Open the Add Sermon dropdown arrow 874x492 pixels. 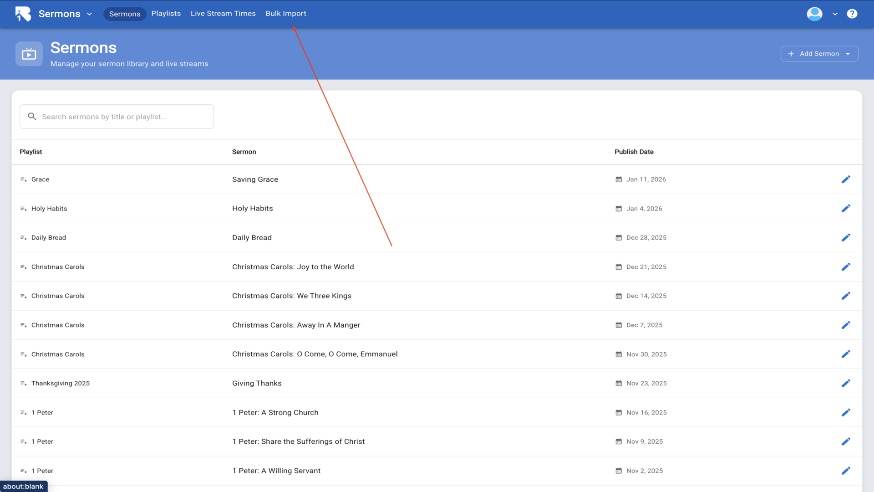point(848,54)
